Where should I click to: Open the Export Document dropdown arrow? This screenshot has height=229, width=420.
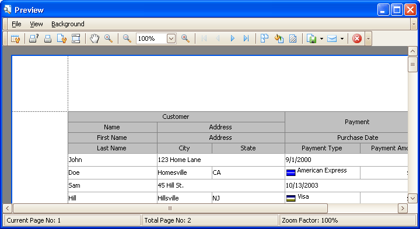[321, 39]
